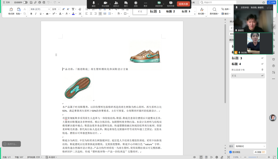278x159 pixels.
Task: Click the fullscreen icon in status bar
Action: coord(274,157)
